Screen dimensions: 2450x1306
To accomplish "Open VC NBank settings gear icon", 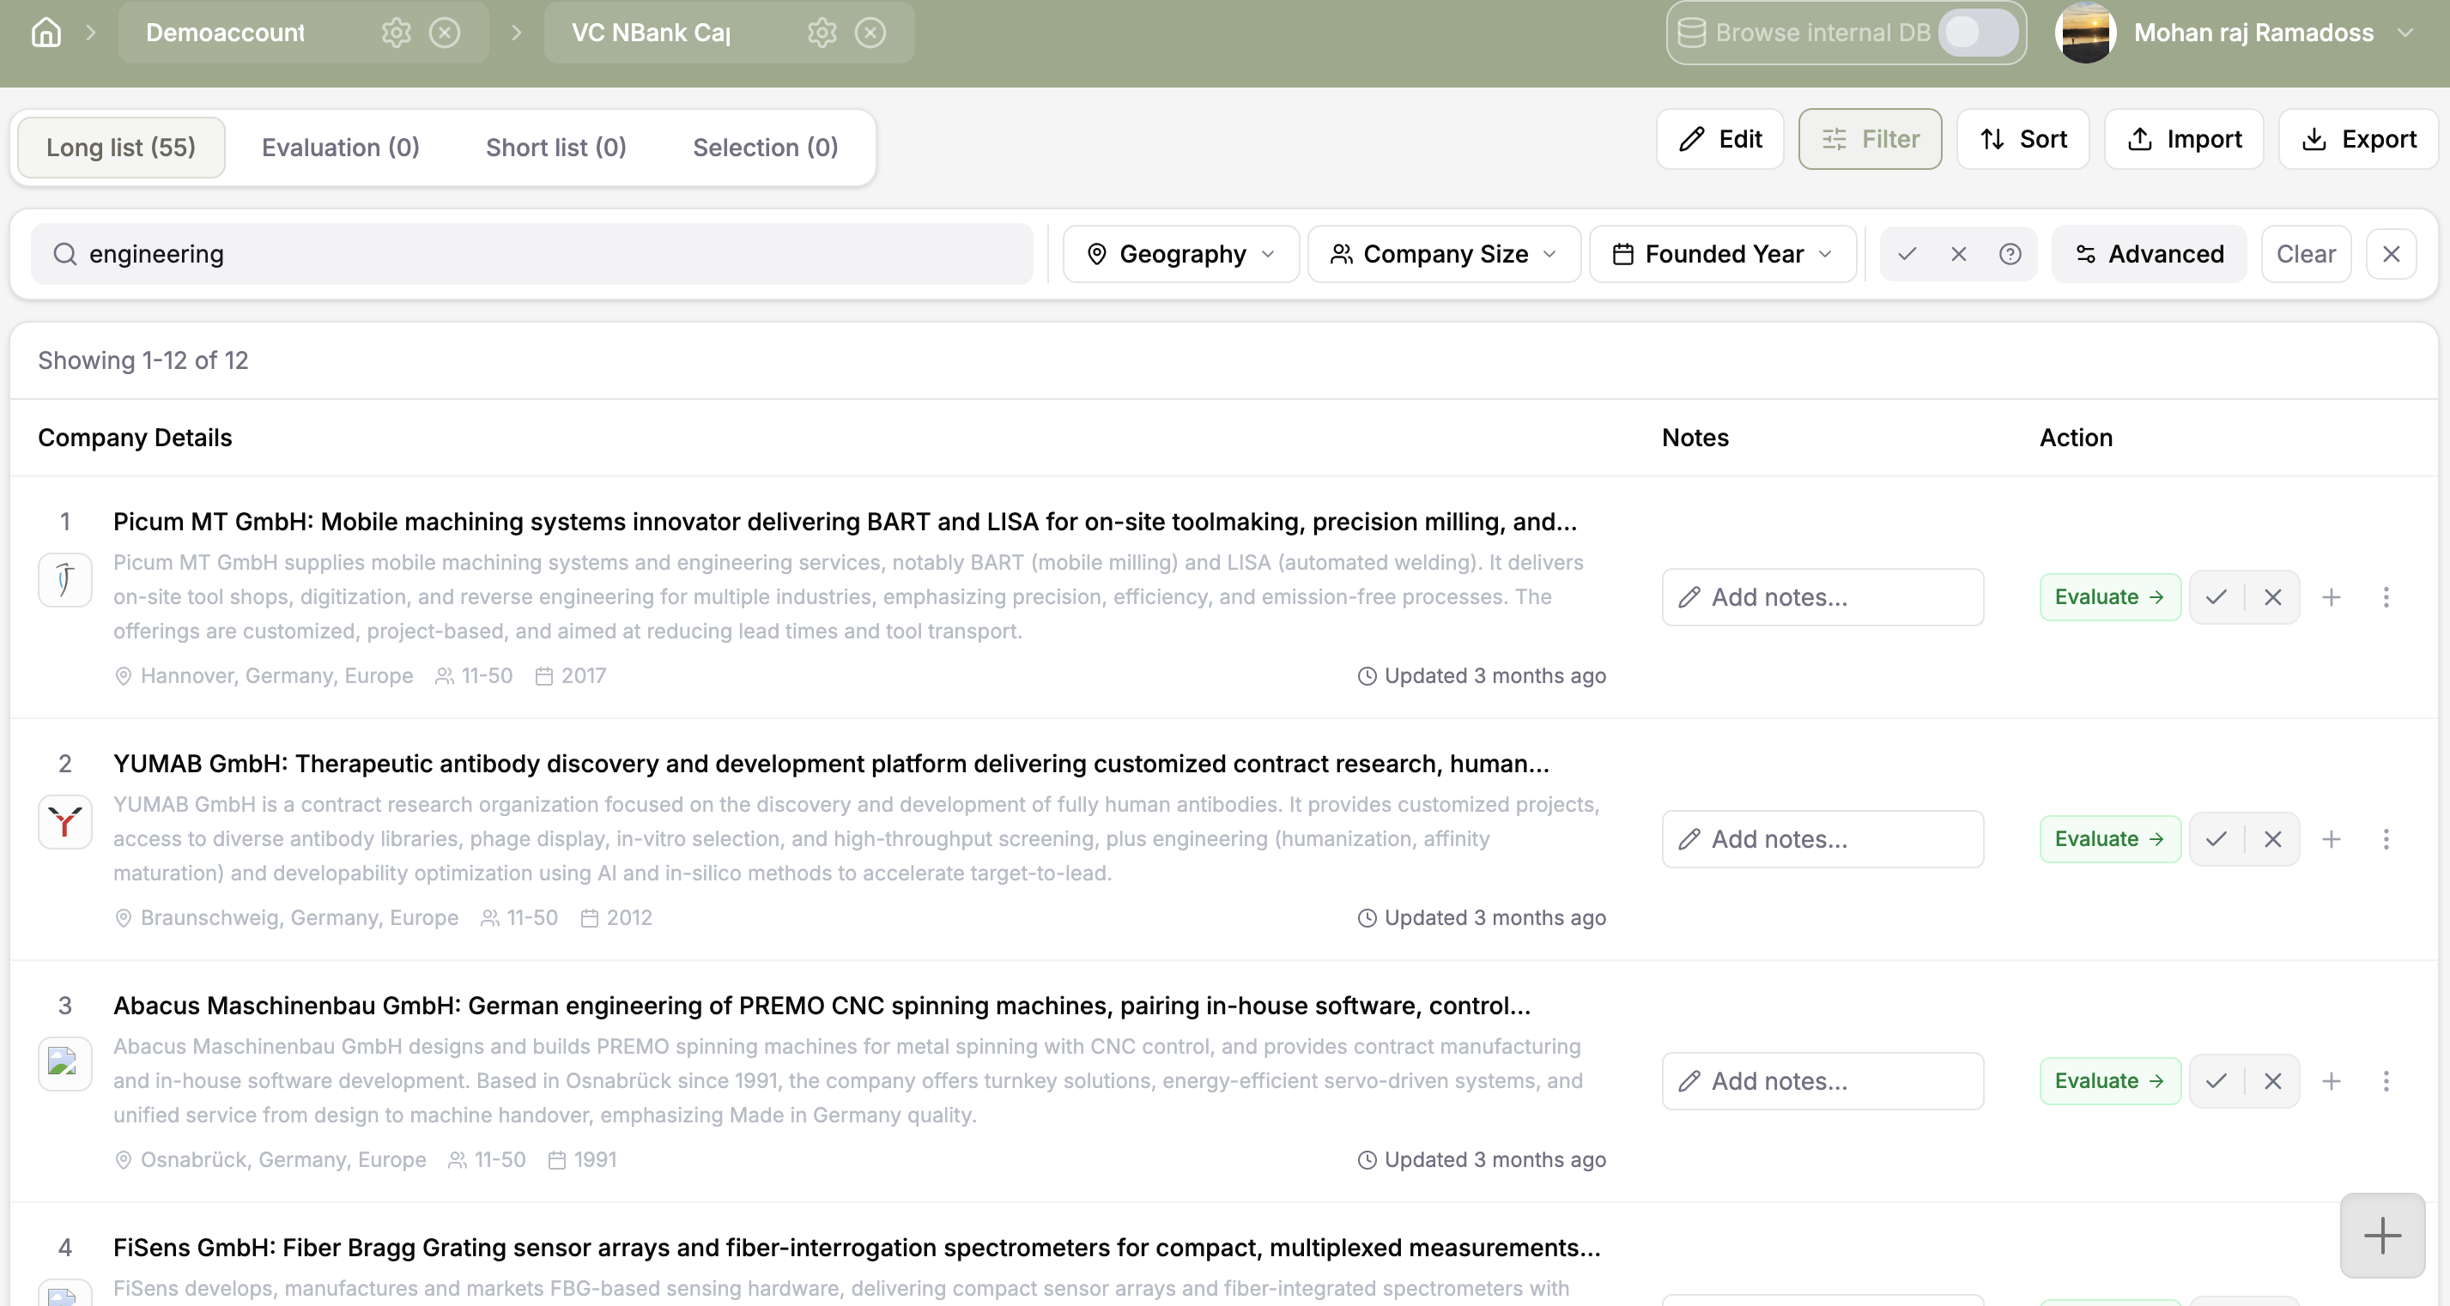I will pyautogui.click(x=822, y=33).
